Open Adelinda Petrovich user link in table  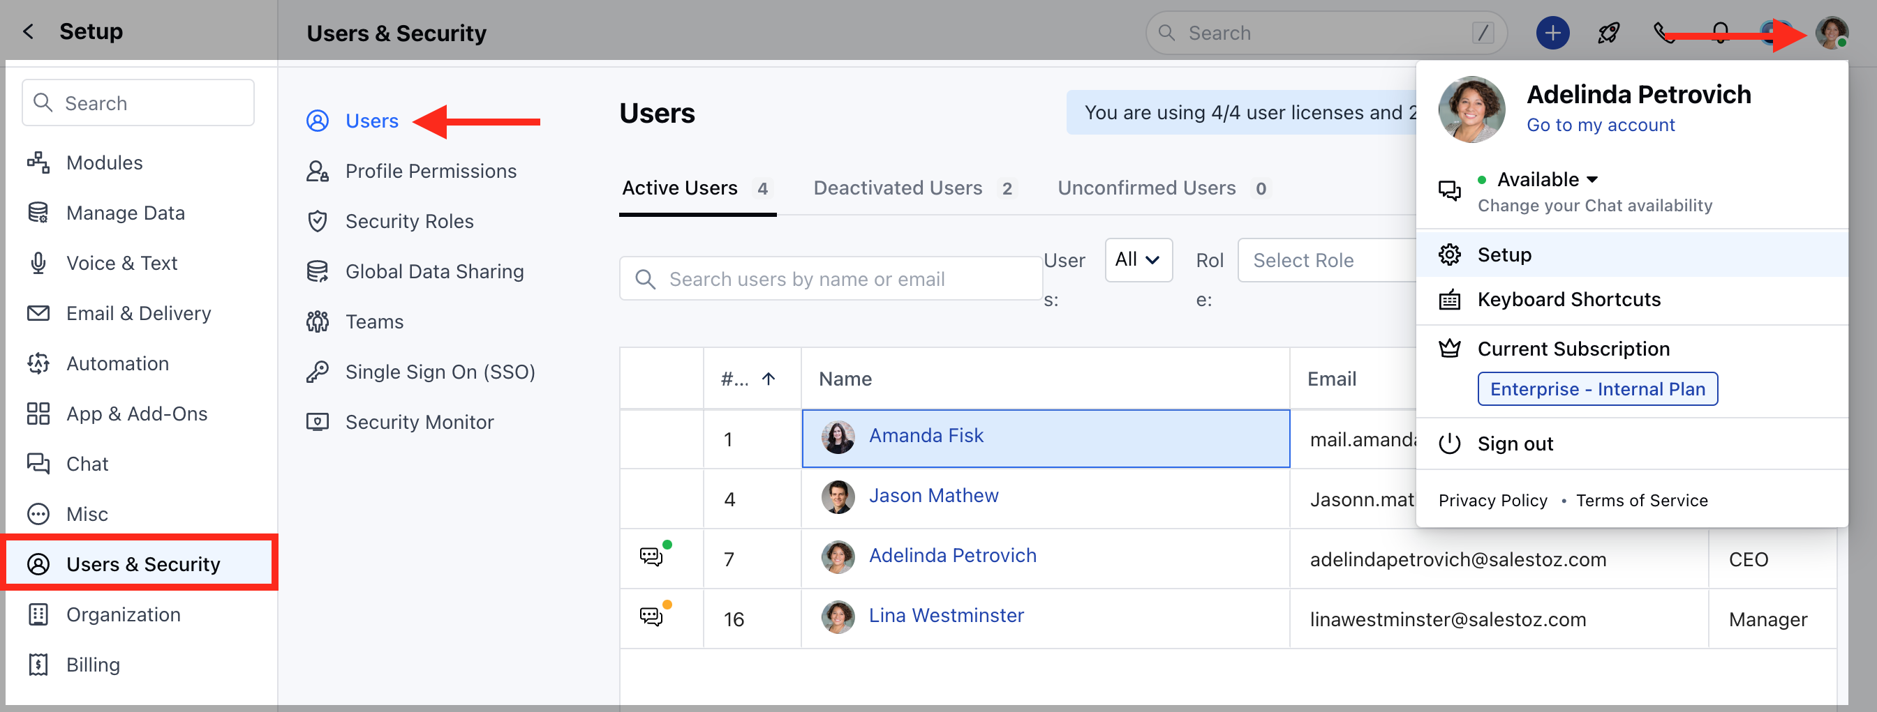tap(952, 556)
